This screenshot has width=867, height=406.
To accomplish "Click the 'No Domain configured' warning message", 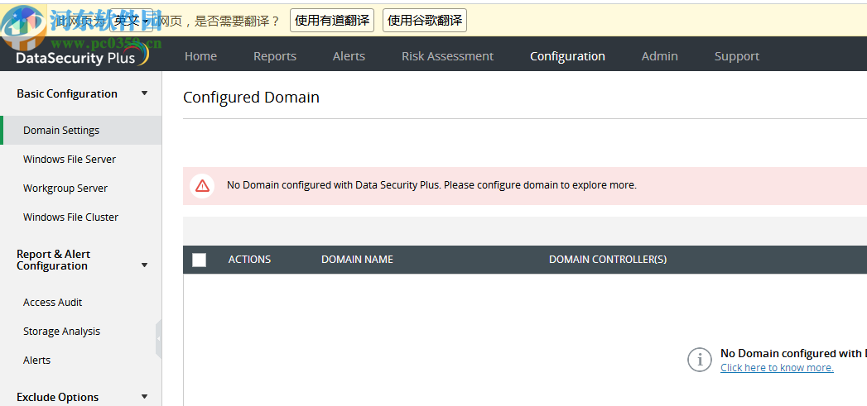I will click(x=431, y=185).
